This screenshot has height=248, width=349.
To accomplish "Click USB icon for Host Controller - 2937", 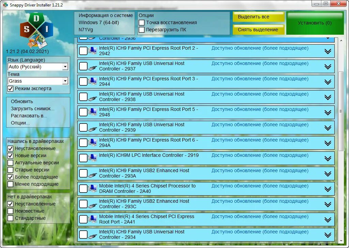I will coord(93,68).
